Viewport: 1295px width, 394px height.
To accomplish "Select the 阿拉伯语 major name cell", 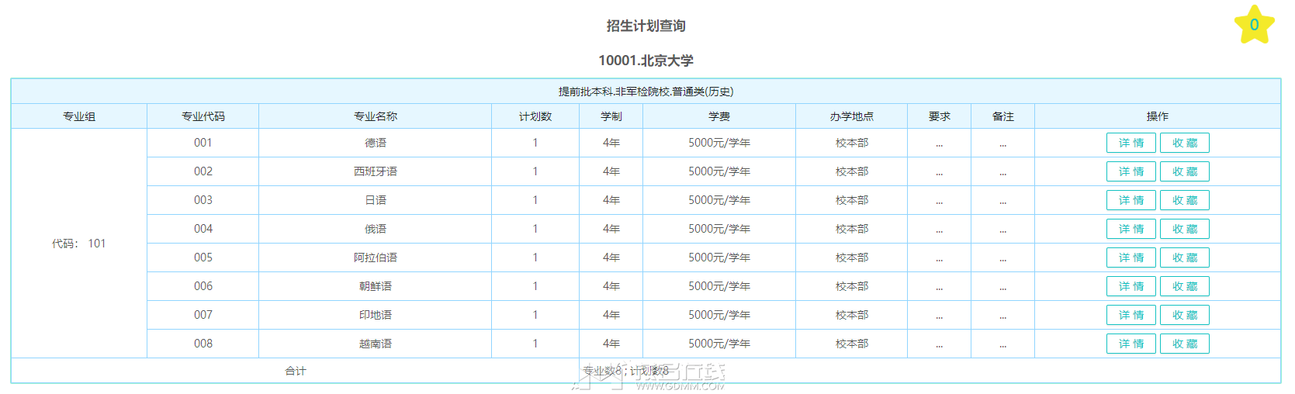I will pyautogui.click(x=375, y=257).
